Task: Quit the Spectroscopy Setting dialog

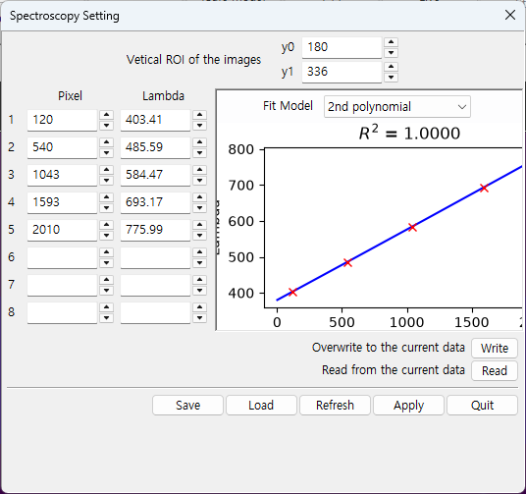Action: [x=482, y=406]
